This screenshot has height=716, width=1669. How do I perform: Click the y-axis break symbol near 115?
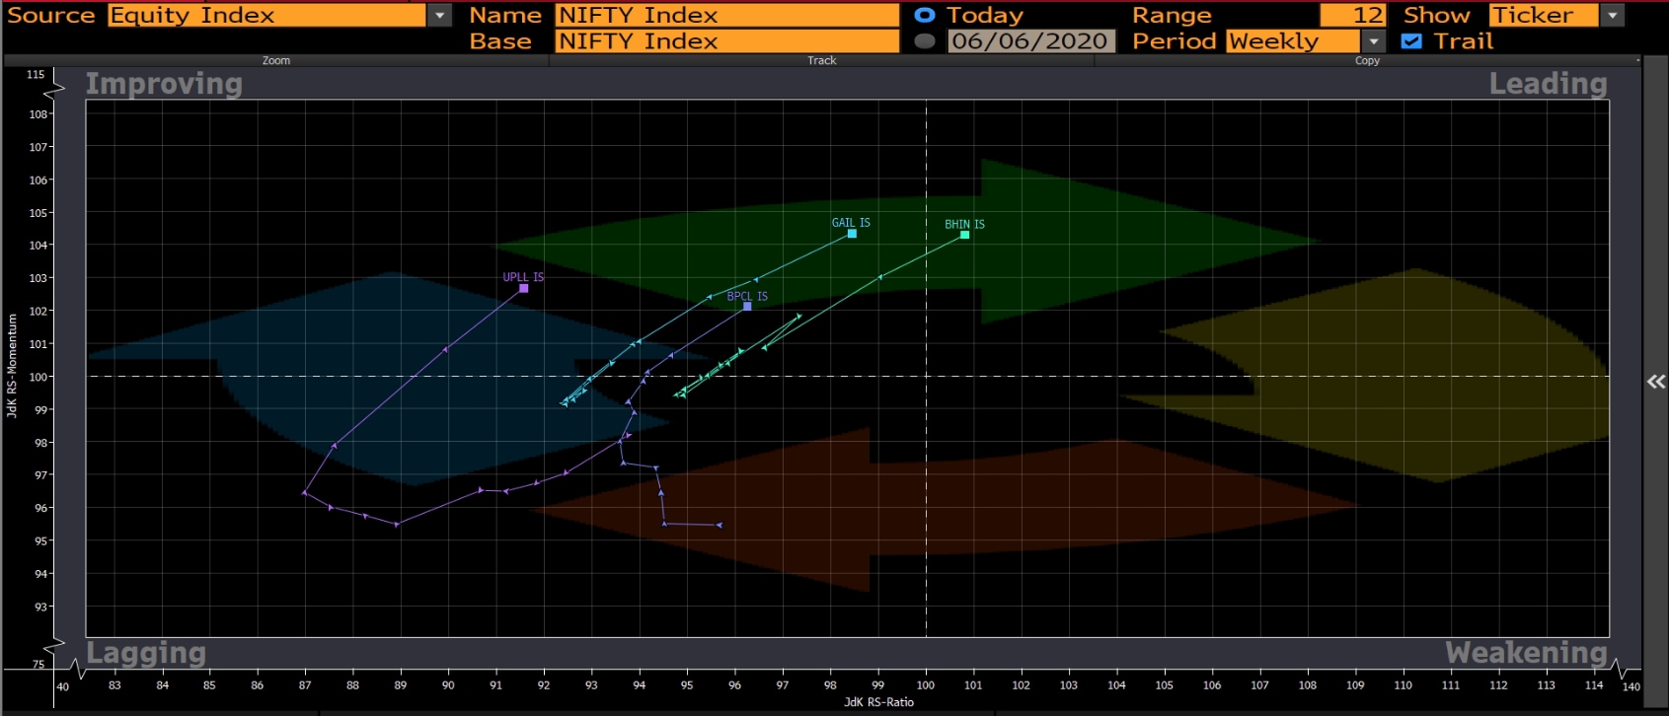coord(54,89)
